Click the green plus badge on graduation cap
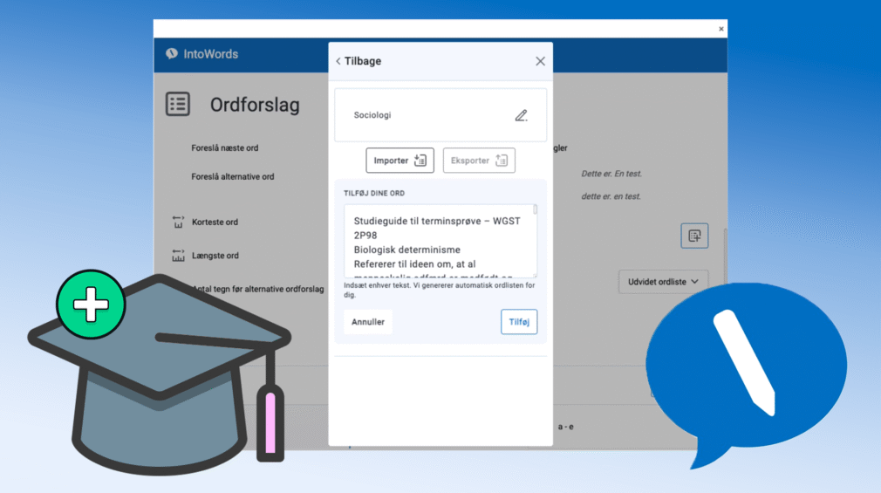The height and width of the screenshot is (493, 881). click(91, 305)
